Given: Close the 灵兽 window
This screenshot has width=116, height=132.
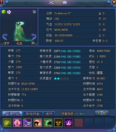Looking at the screenshot, I should tap(114, 2).
